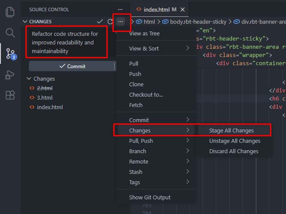Select Discard All Changes

pos(235,151)
